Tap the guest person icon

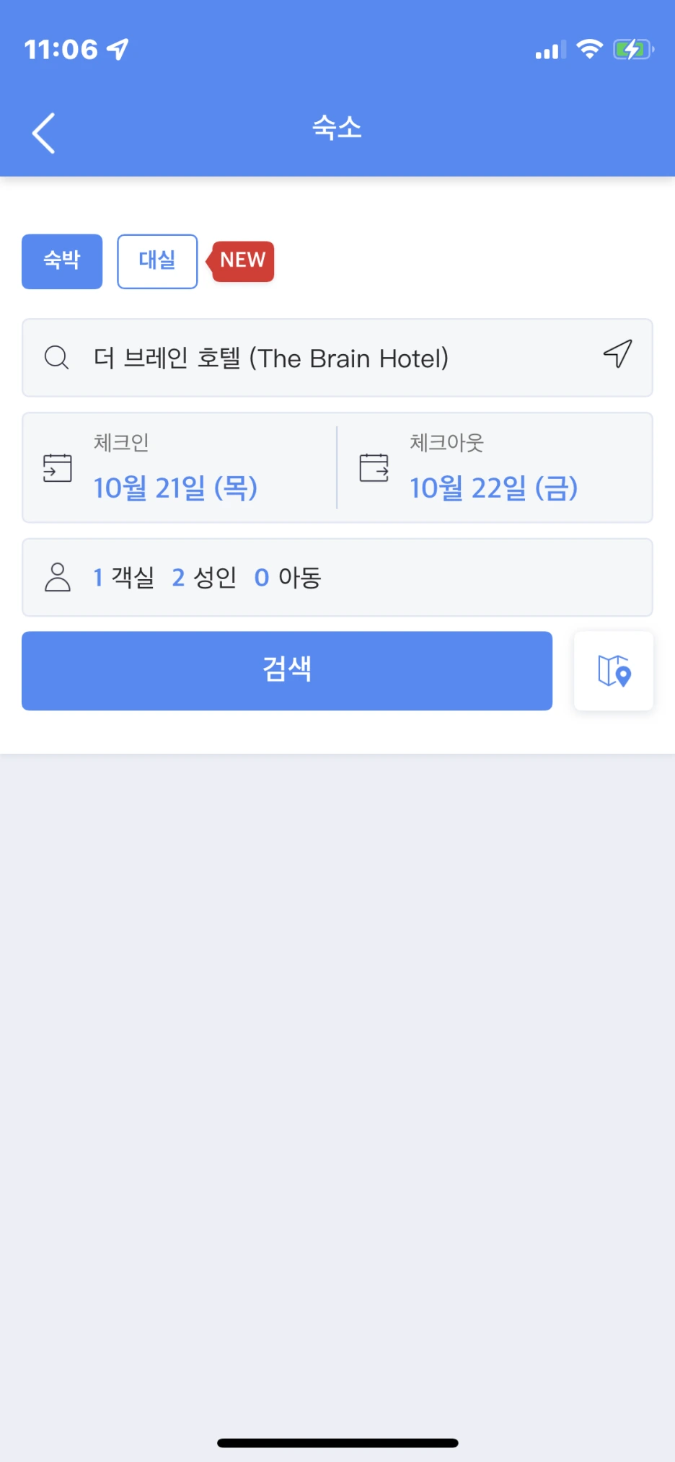tap(58, 577)
